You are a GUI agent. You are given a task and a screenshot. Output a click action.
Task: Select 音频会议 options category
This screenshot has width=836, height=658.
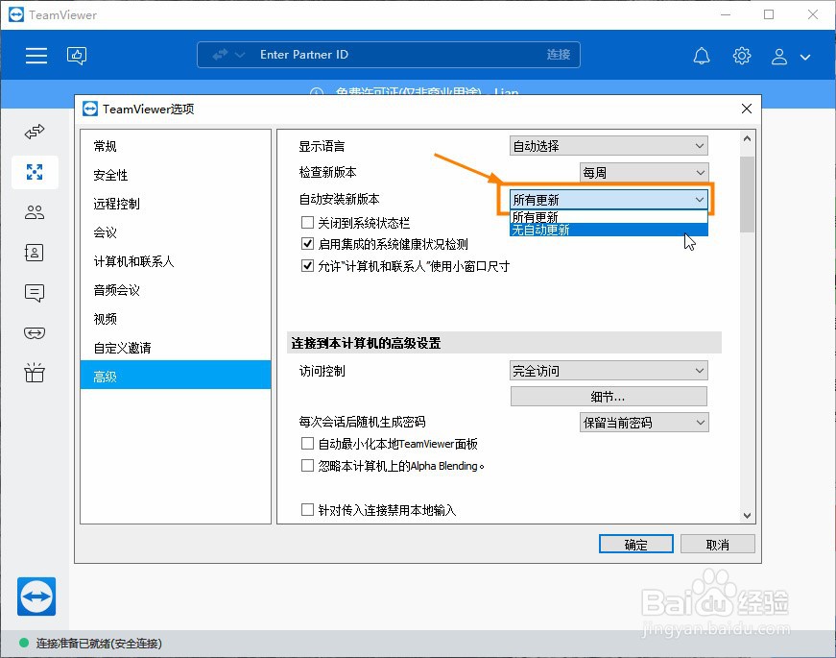pyautogui.click(x=176, y=290)
